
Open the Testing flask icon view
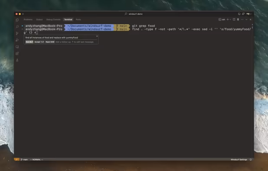pyautogui.click(x=17, y=60)
